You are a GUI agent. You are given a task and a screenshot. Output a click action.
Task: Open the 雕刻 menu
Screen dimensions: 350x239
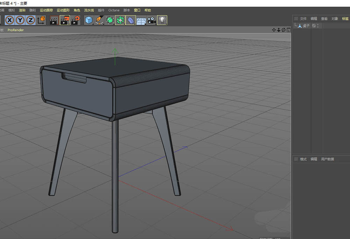tap(33, 10)
